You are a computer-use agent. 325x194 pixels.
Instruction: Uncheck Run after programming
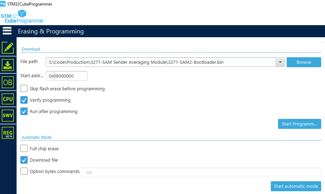pos(24,111)
